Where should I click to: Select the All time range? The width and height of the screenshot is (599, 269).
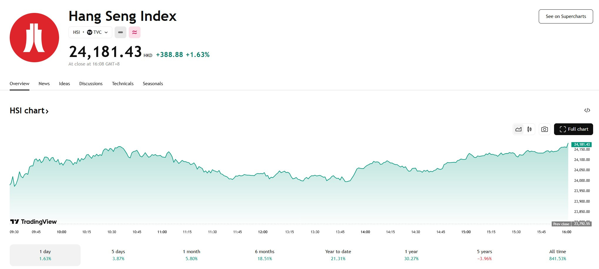tap(558, 255)
